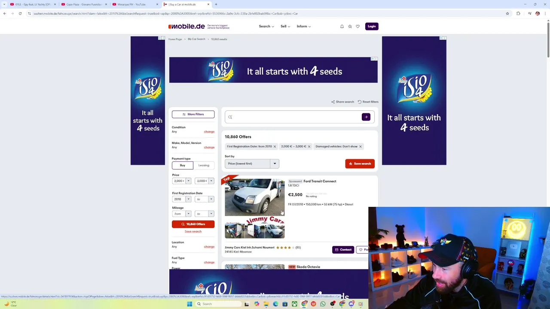Open a new browser tab
The image size is (550, 309).
(216, 4)
